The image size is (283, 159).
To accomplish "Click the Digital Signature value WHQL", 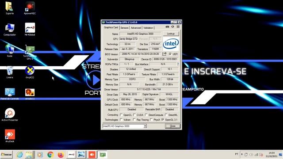I will [169, 94].
